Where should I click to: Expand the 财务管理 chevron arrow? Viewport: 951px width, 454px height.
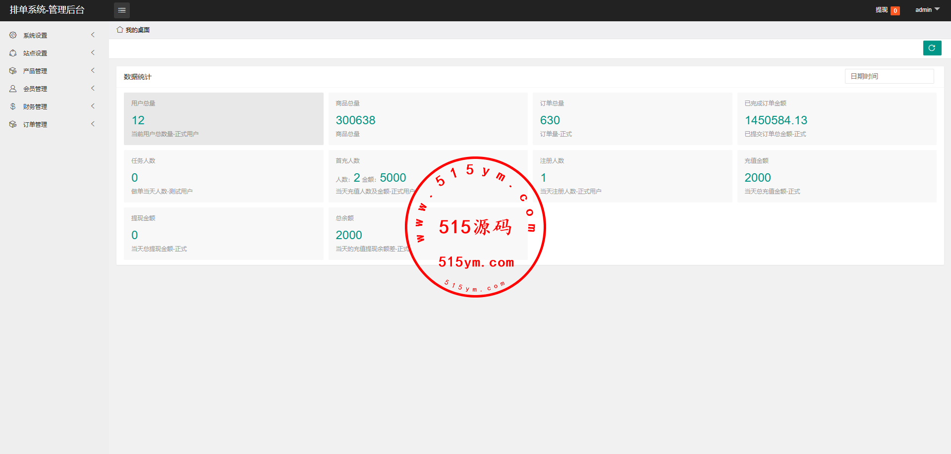[93, 106]
